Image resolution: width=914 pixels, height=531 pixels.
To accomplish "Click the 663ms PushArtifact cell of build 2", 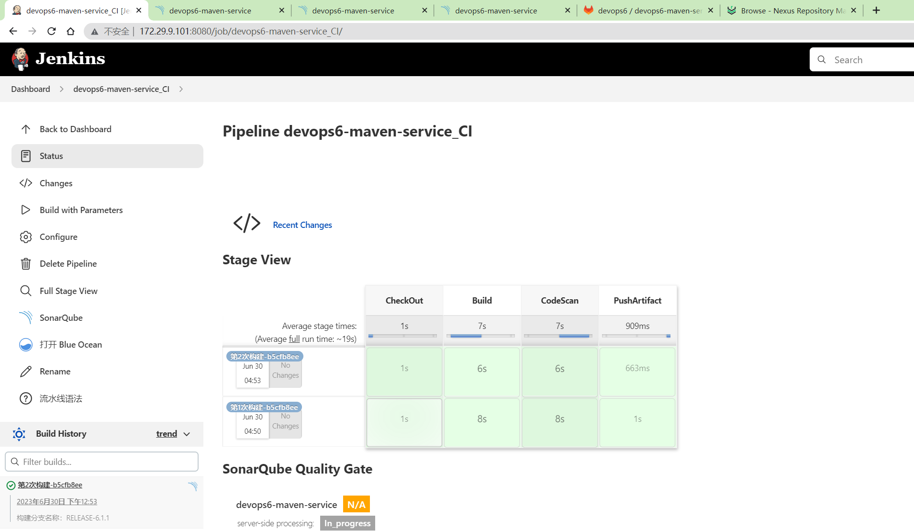I will 637,372.
